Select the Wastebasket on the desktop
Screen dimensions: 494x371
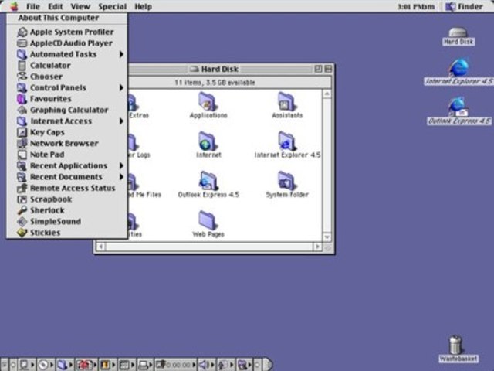coord(458,349)
